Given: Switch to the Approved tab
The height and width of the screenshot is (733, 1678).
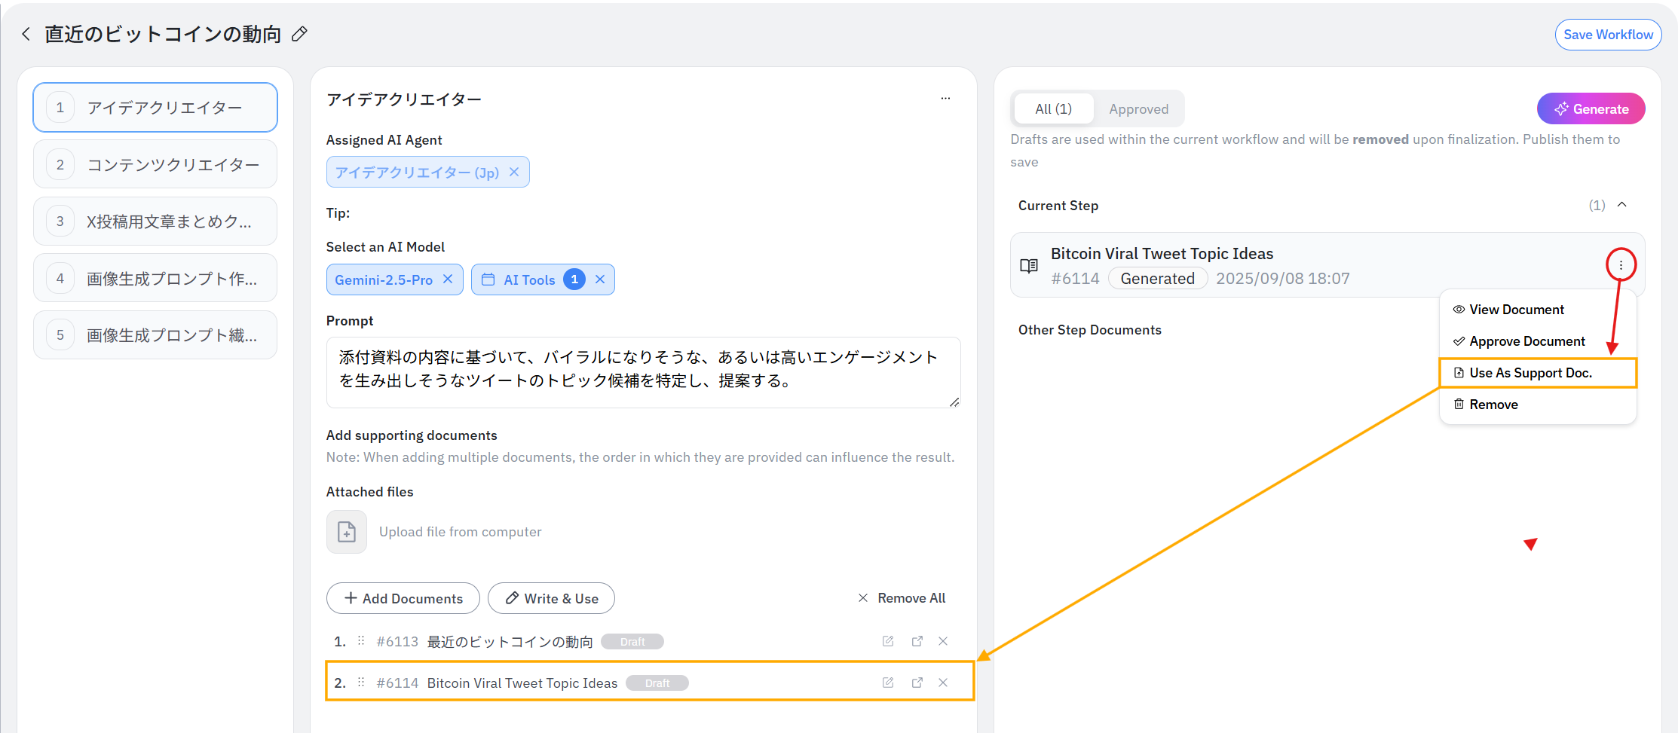Looking at the screenshot, I should pyautogui.click(x=1138, y=109).
